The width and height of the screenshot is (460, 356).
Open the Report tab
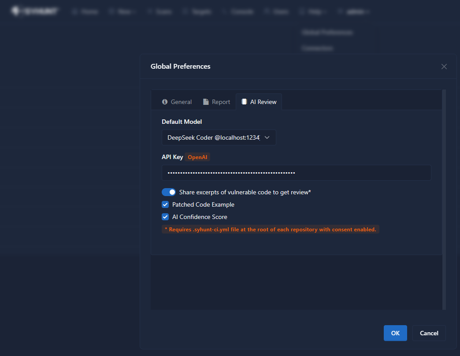[x=216, y=102]
